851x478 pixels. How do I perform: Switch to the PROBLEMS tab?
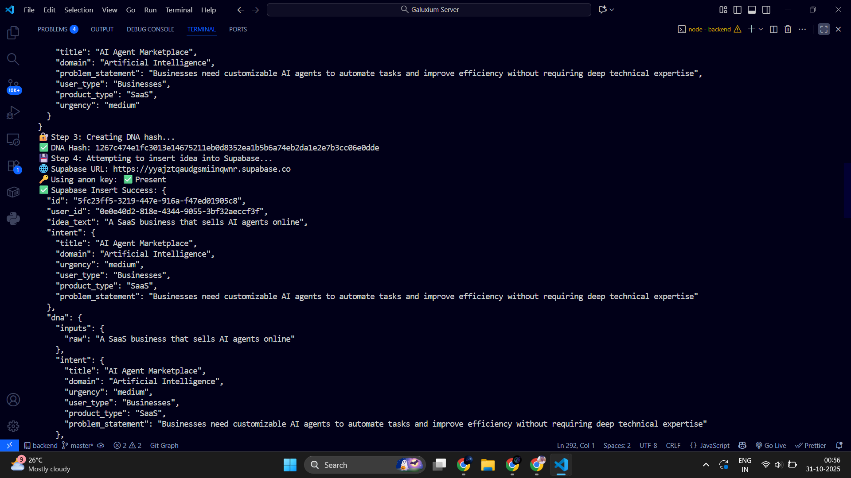coord(52,29)
